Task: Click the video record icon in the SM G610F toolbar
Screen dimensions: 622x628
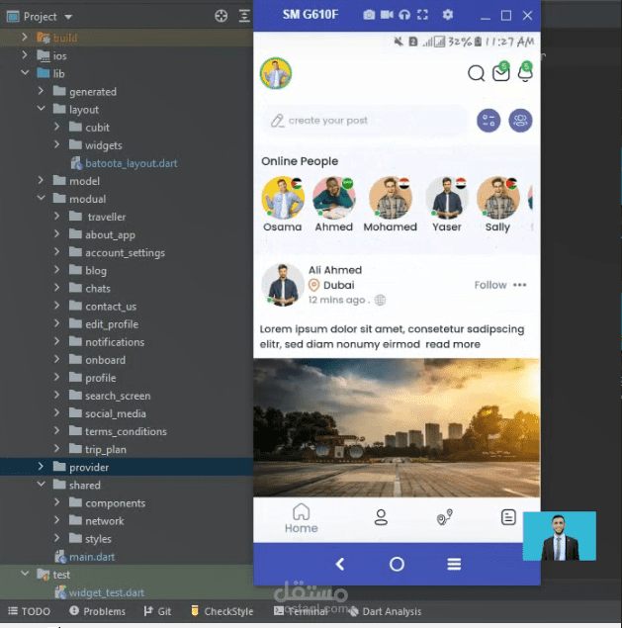Action: pos(387,15)
